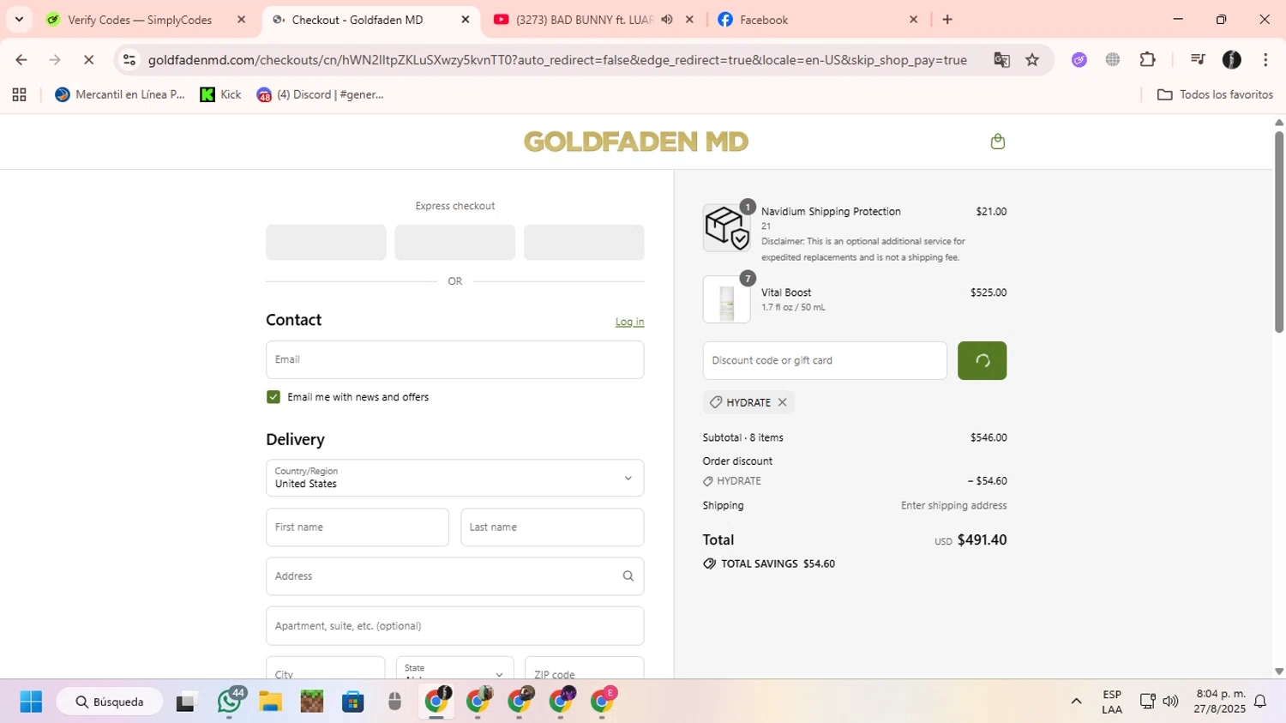Show hidden system tray icons
The image size is (1286, 723).
(1076, 702)
